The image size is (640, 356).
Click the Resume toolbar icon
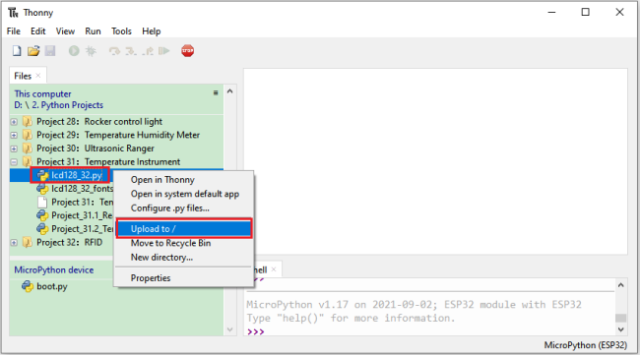[164, 51]
